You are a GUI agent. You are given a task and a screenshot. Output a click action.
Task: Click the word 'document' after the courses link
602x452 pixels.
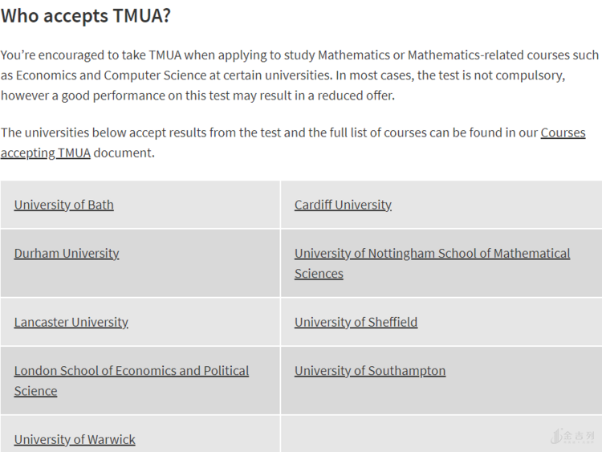coord(123,153)
